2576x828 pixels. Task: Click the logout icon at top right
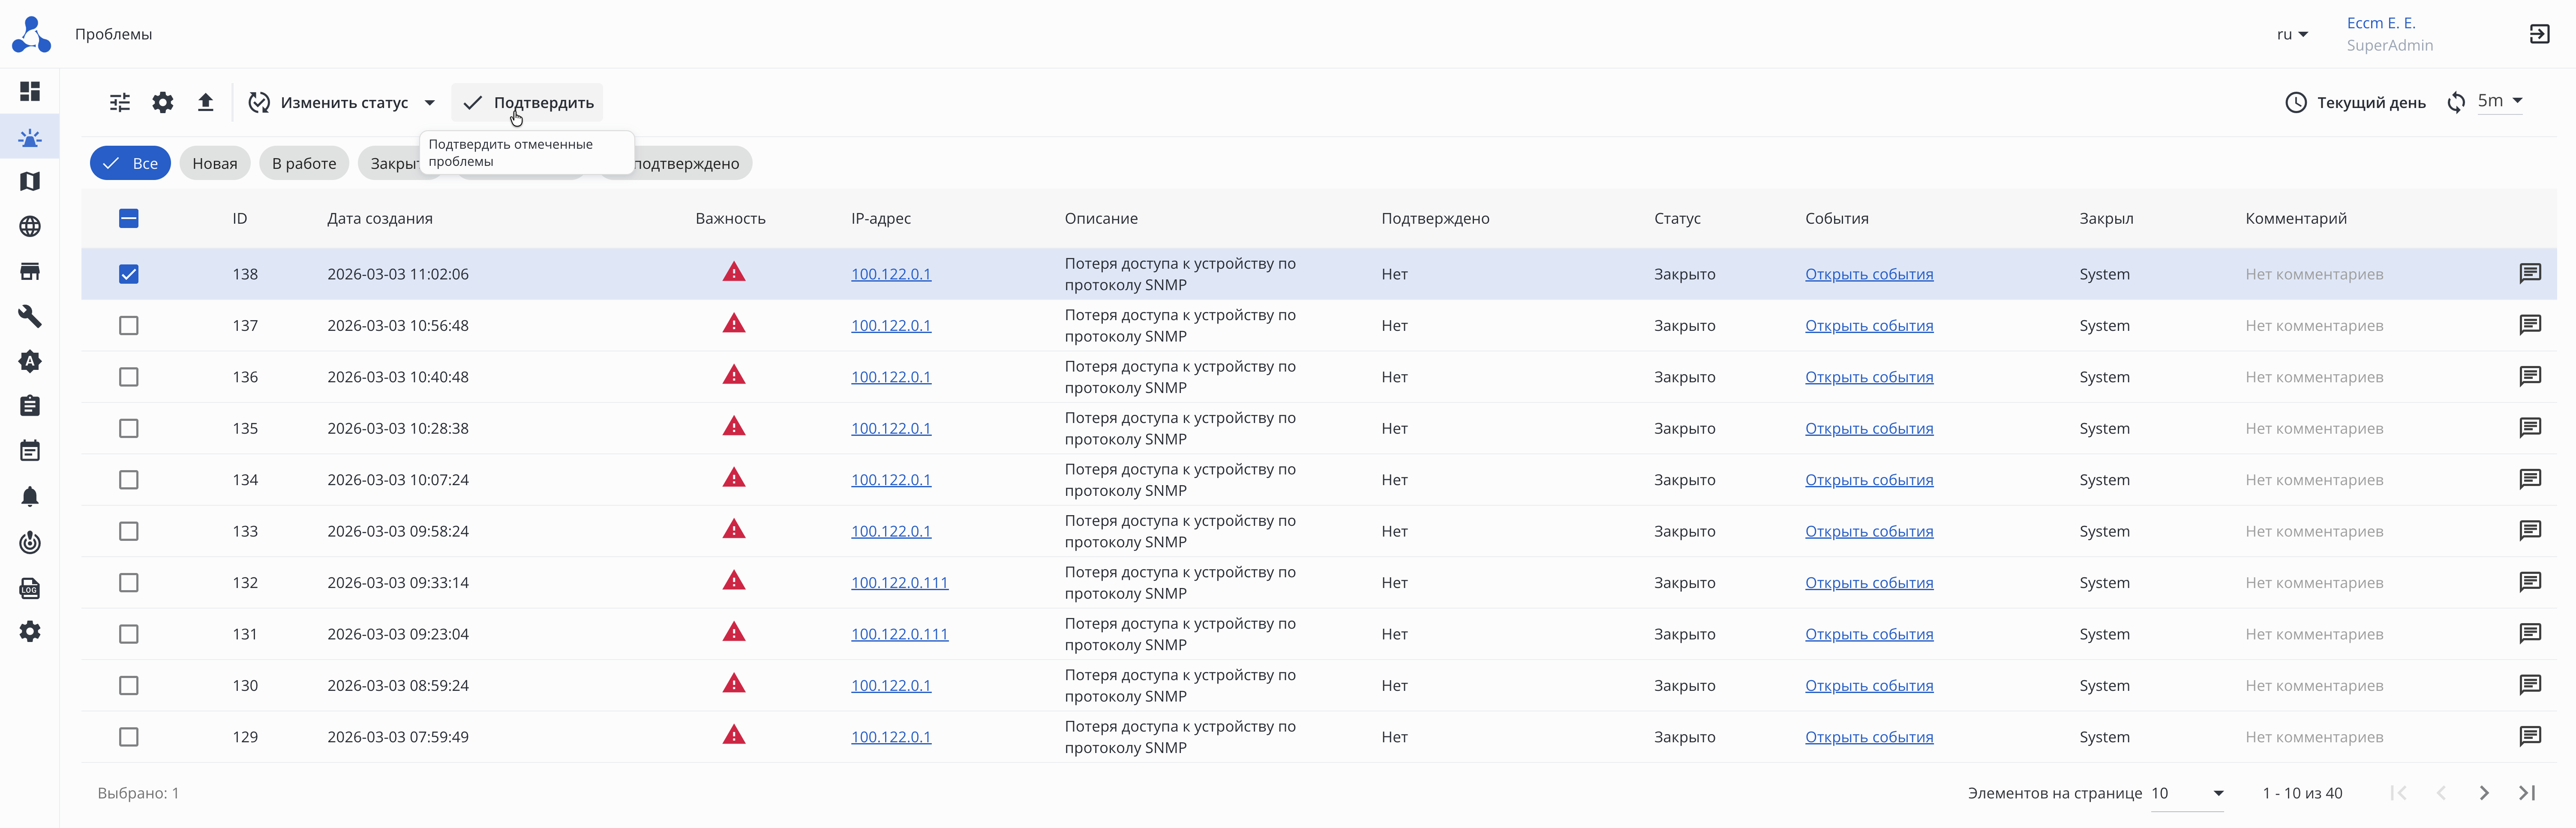(2539, 34)
